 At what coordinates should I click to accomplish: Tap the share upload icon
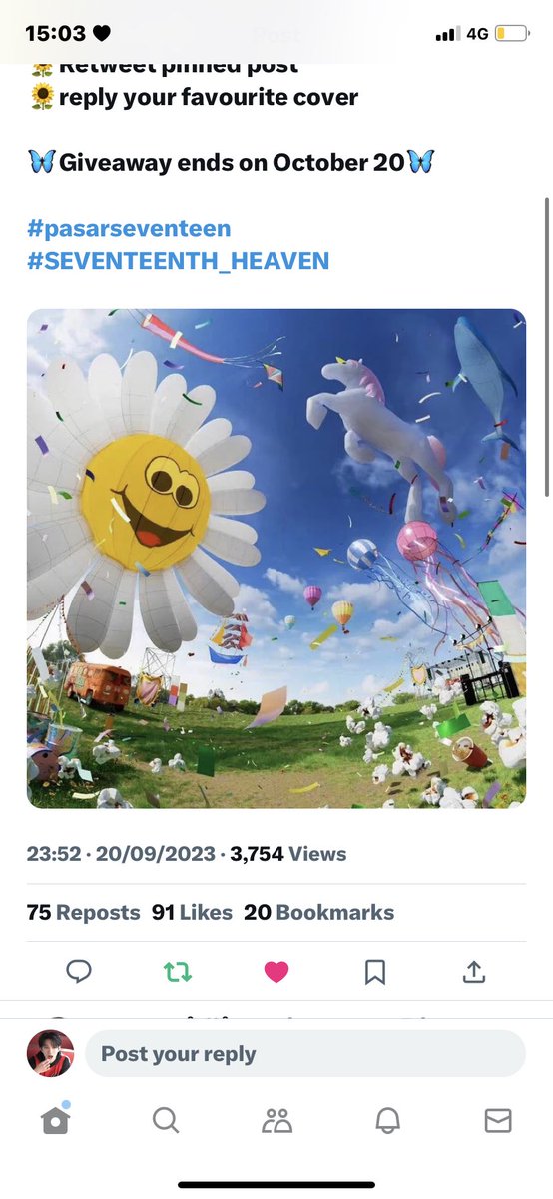[x=474, y=971]
